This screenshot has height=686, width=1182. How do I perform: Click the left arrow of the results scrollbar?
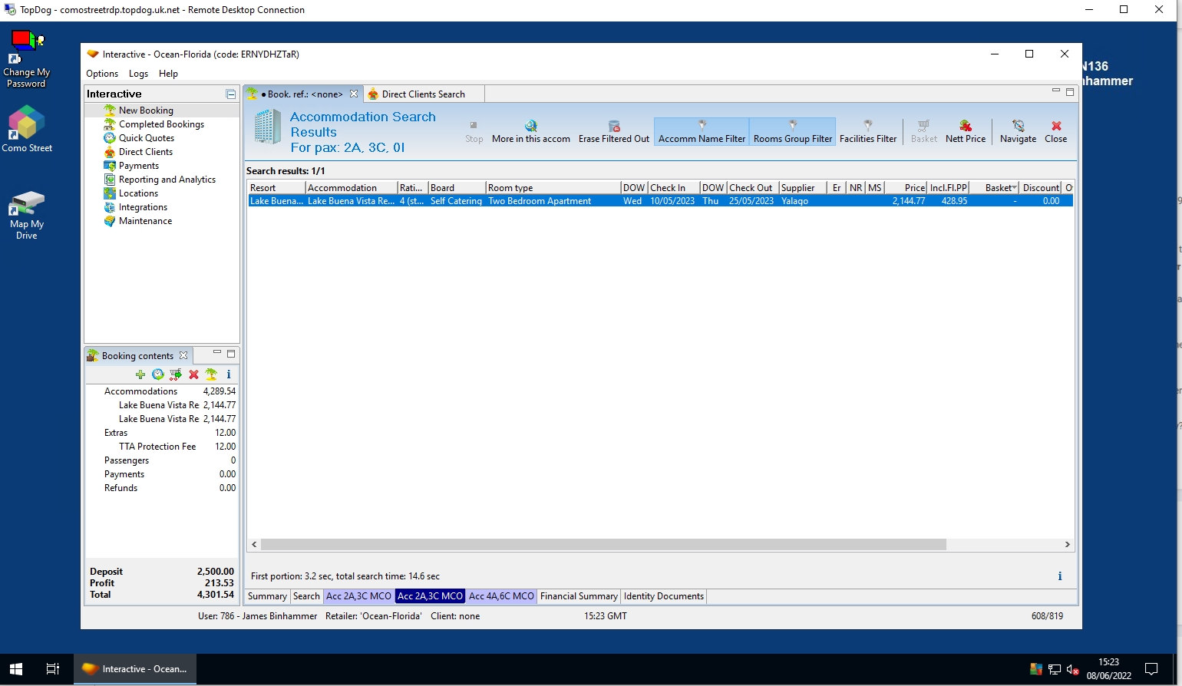(254, 544)
